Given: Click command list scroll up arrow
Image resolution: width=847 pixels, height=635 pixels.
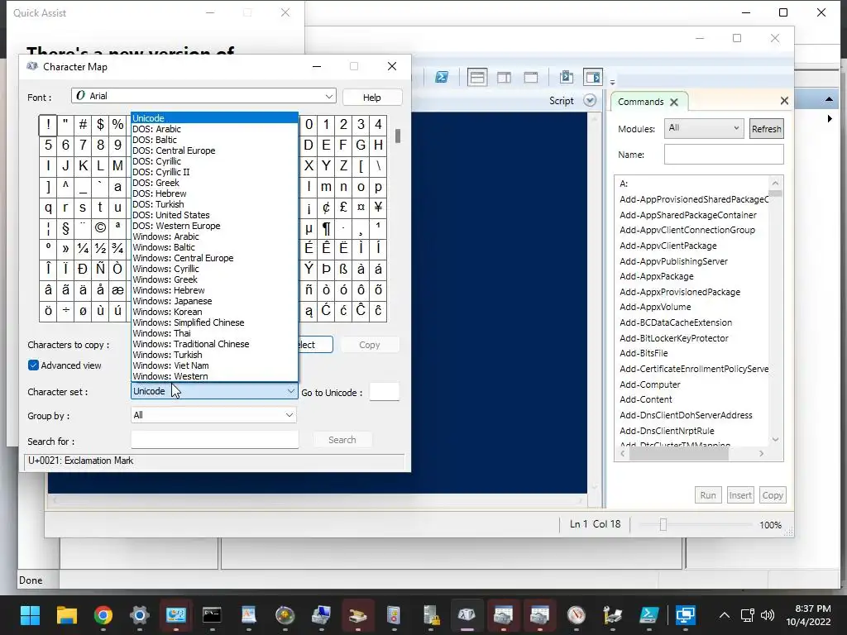Looking at the screenshot, I should (775, 183).
